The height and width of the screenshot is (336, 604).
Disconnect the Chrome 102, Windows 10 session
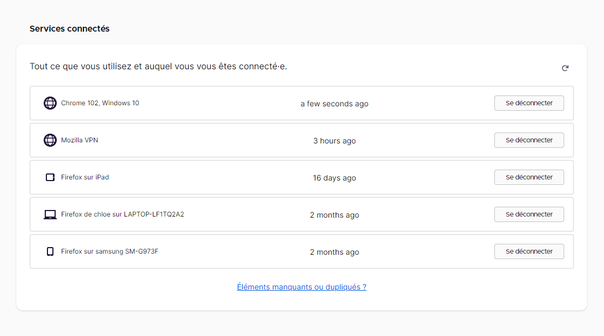(529, 103)
